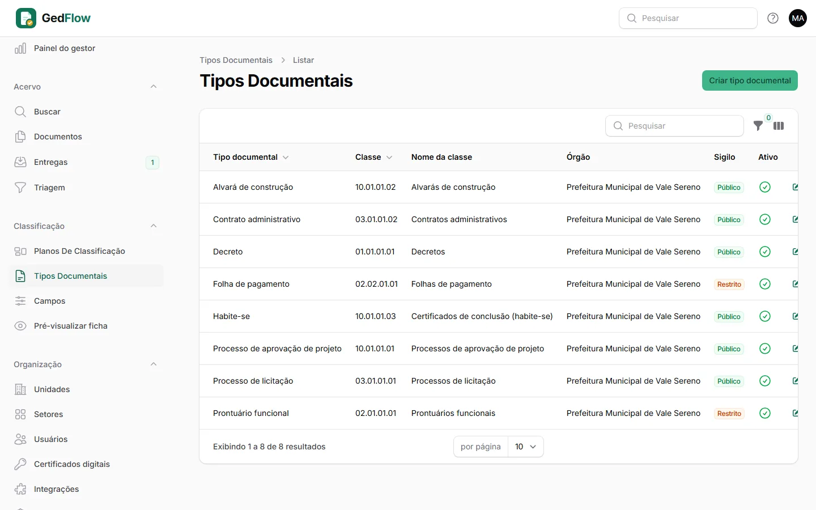Open Painel do gestor in sidebar
The height and width of the screenshot is (510, 816).
pyautogui.click(x=86, y=48)
